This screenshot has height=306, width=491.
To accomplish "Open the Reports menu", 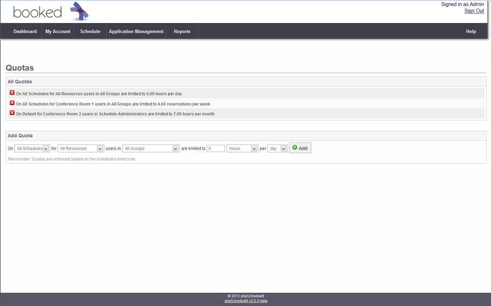I will coord(182,32).
